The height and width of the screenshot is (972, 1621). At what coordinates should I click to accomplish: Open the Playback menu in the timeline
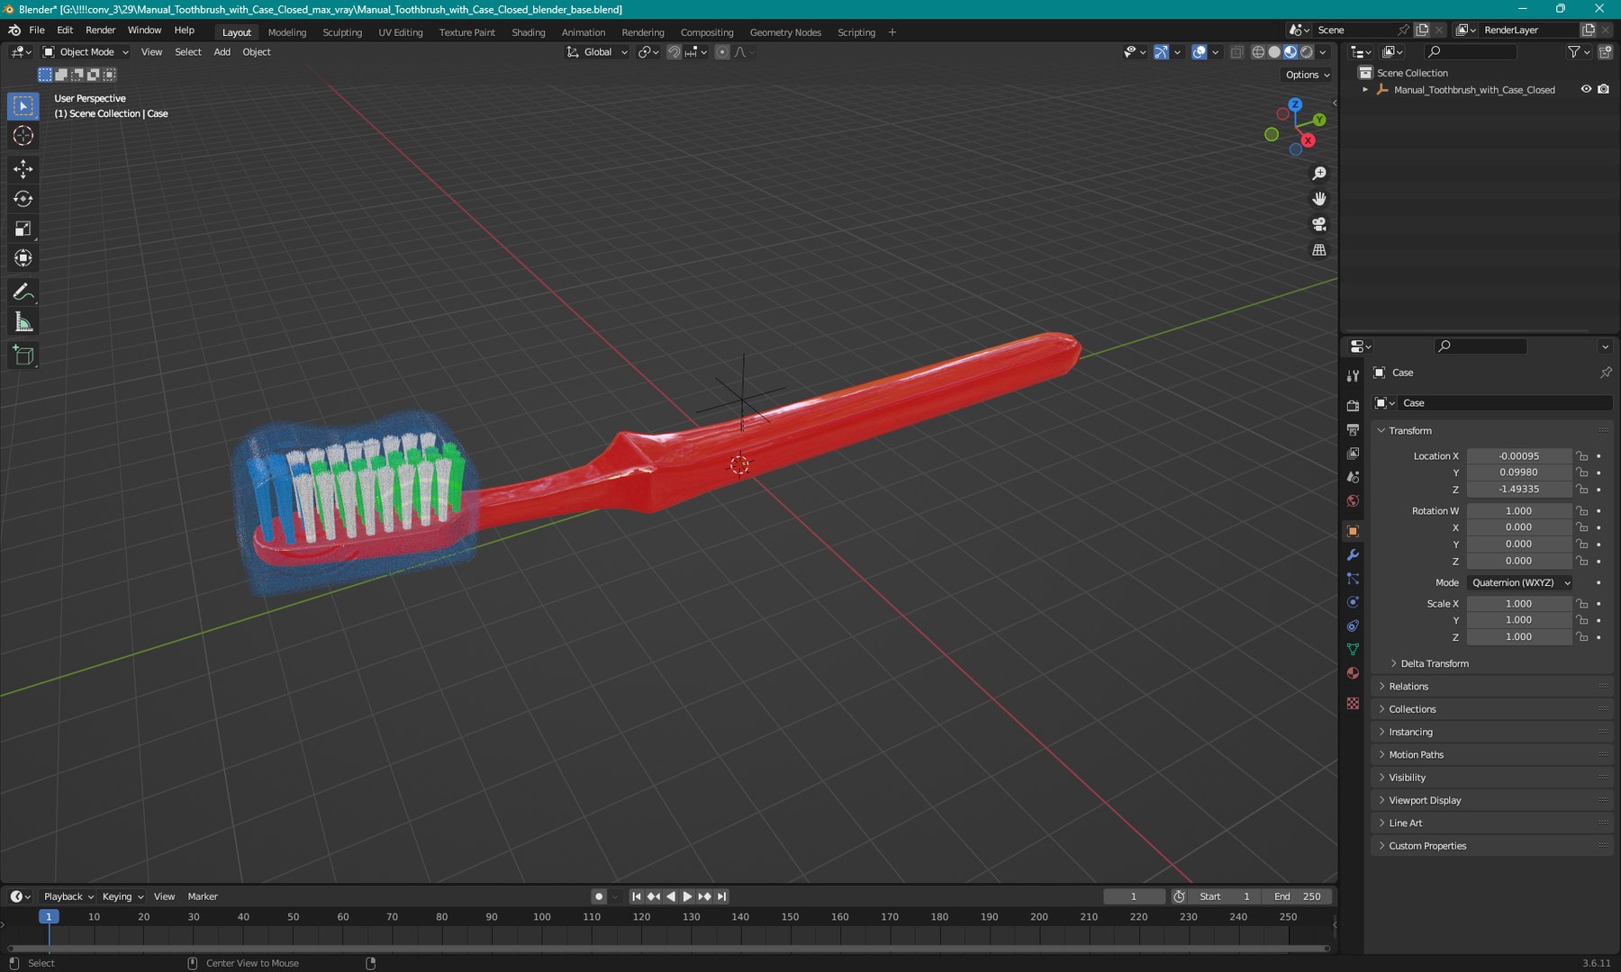[68, 896]
